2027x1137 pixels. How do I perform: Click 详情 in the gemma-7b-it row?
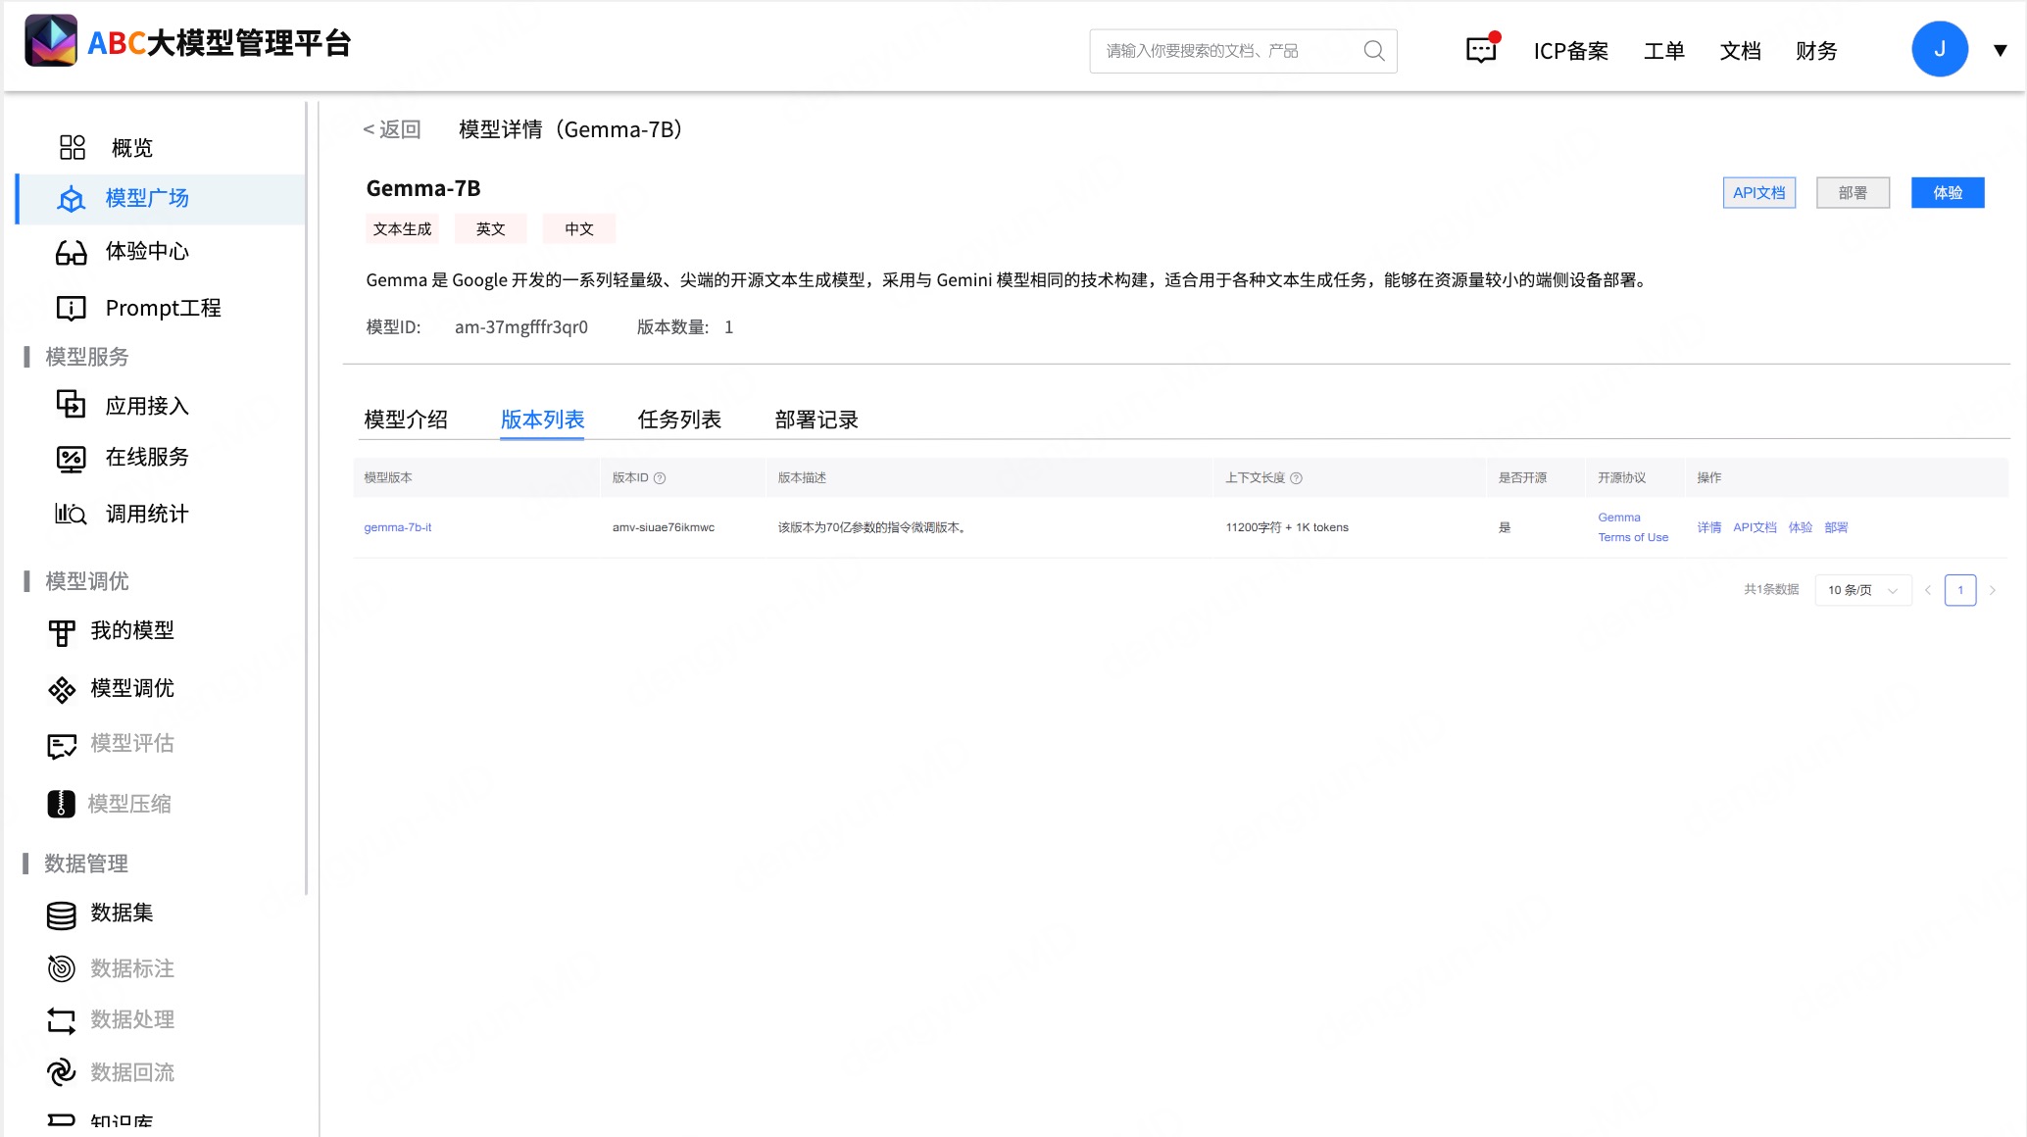coord(1709,527)
